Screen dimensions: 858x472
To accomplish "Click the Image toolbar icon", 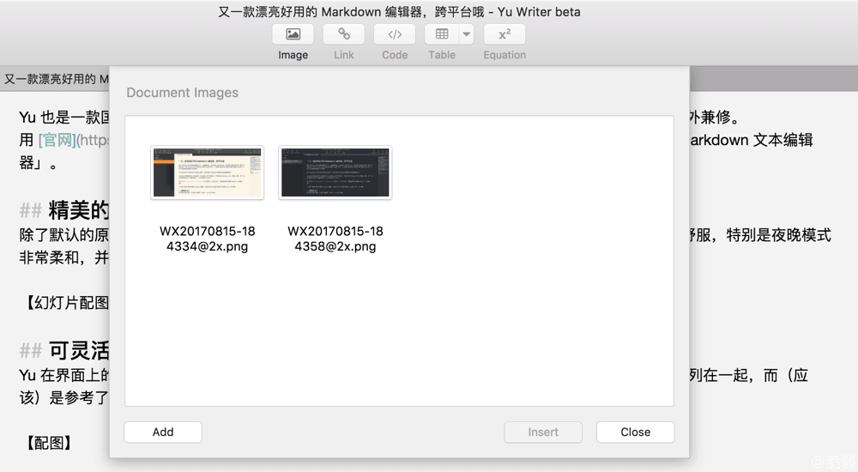I will 293,34.
